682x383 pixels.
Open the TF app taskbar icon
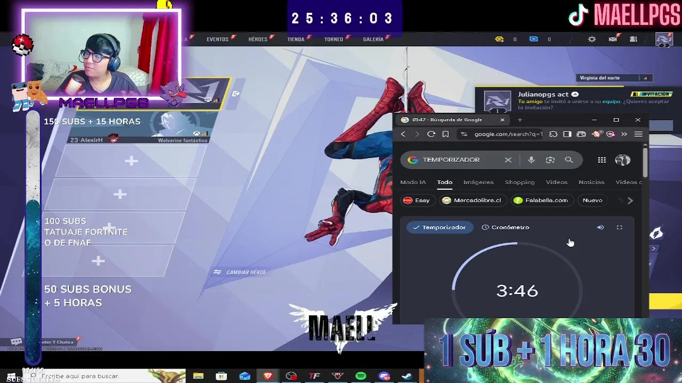(x=314, y=376)
